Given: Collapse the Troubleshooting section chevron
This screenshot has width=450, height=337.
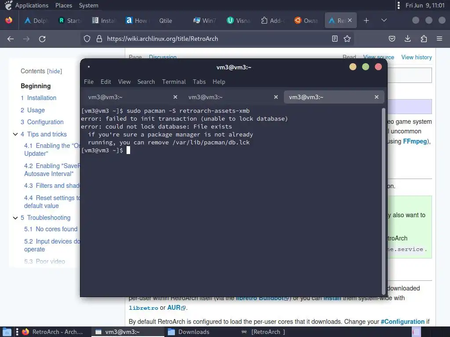Looking at the screenshot, I should tap(15, 218).
